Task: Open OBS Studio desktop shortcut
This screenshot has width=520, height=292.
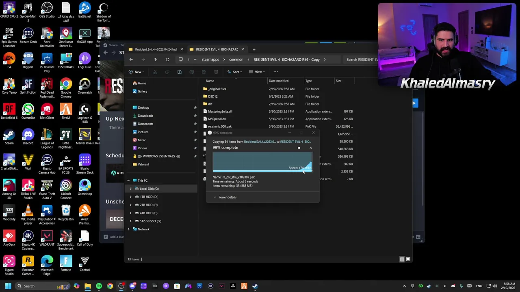Action: [x=47, y=10]
